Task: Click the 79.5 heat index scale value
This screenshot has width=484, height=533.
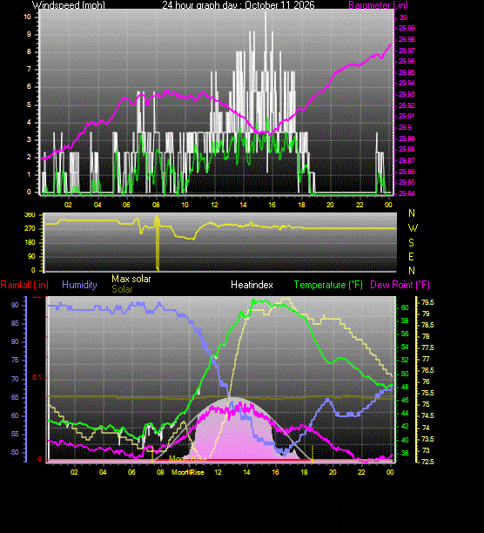Action: [x=427, y=302]
